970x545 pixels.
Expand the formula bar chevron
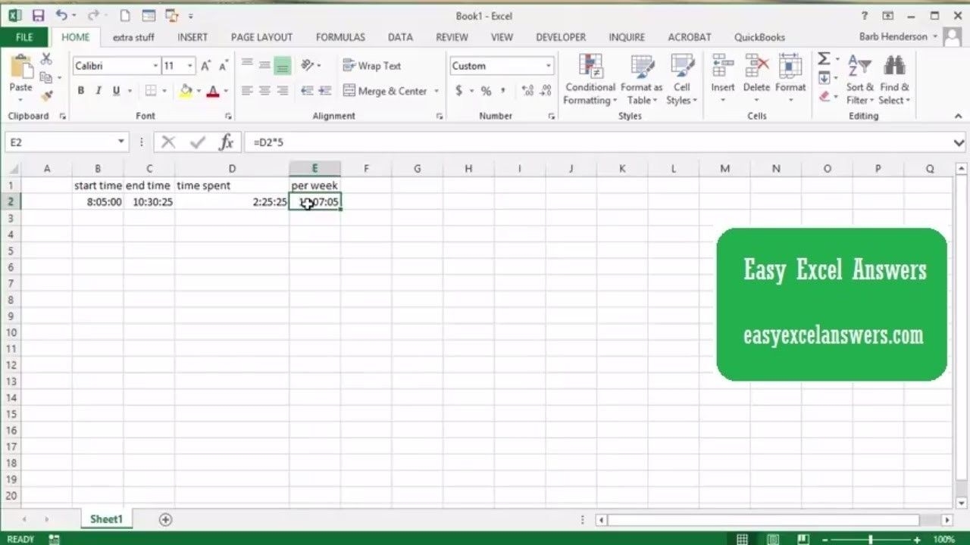(x=959, y=142)
